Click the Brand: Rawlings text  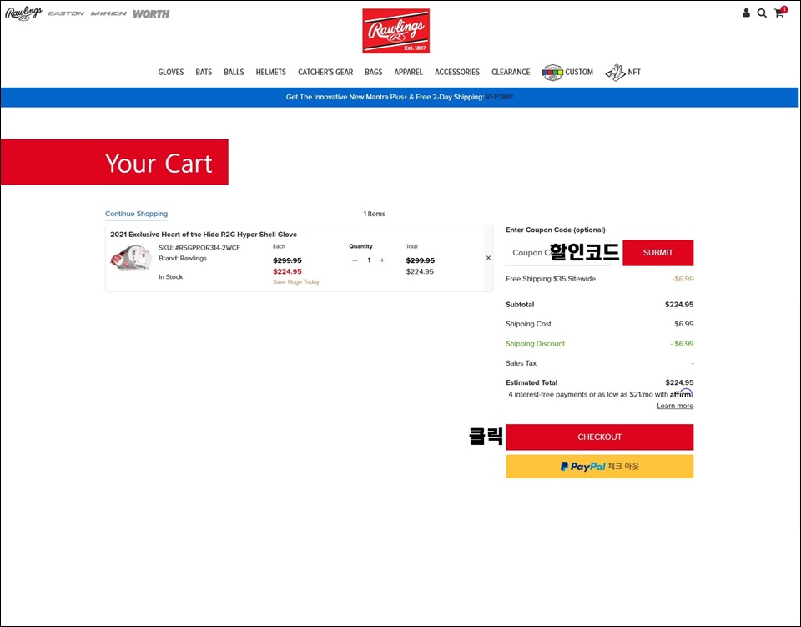pyautogui.click(x=183, y=259)
